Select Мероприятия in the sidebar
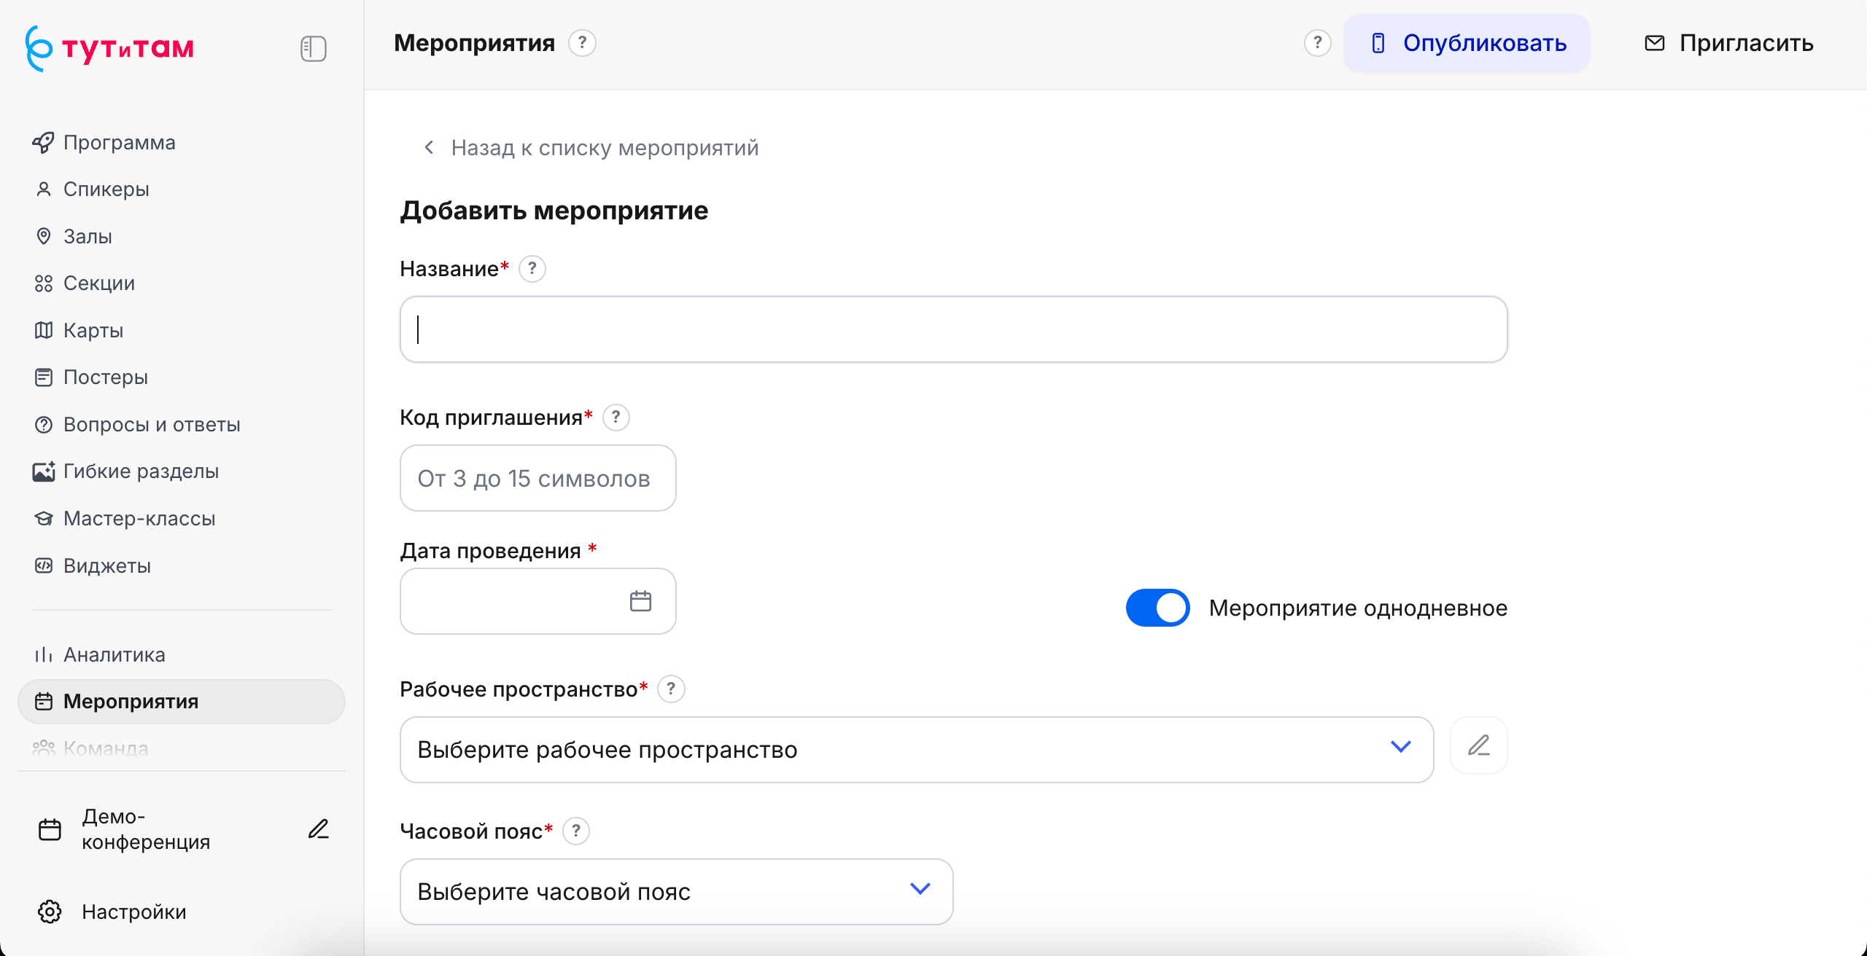The height and width of the screenshot is (956, 1867). click(181, 702)
